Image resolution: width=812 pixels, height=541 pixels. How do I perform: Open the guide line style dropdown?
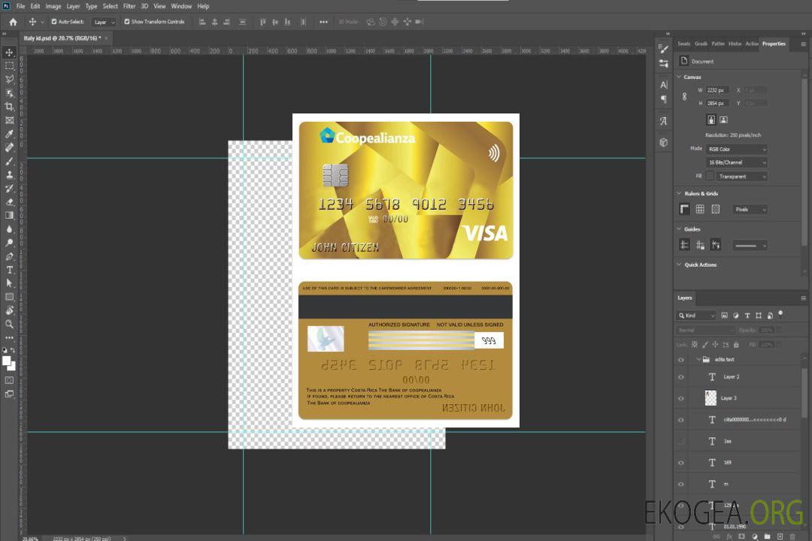750,246
